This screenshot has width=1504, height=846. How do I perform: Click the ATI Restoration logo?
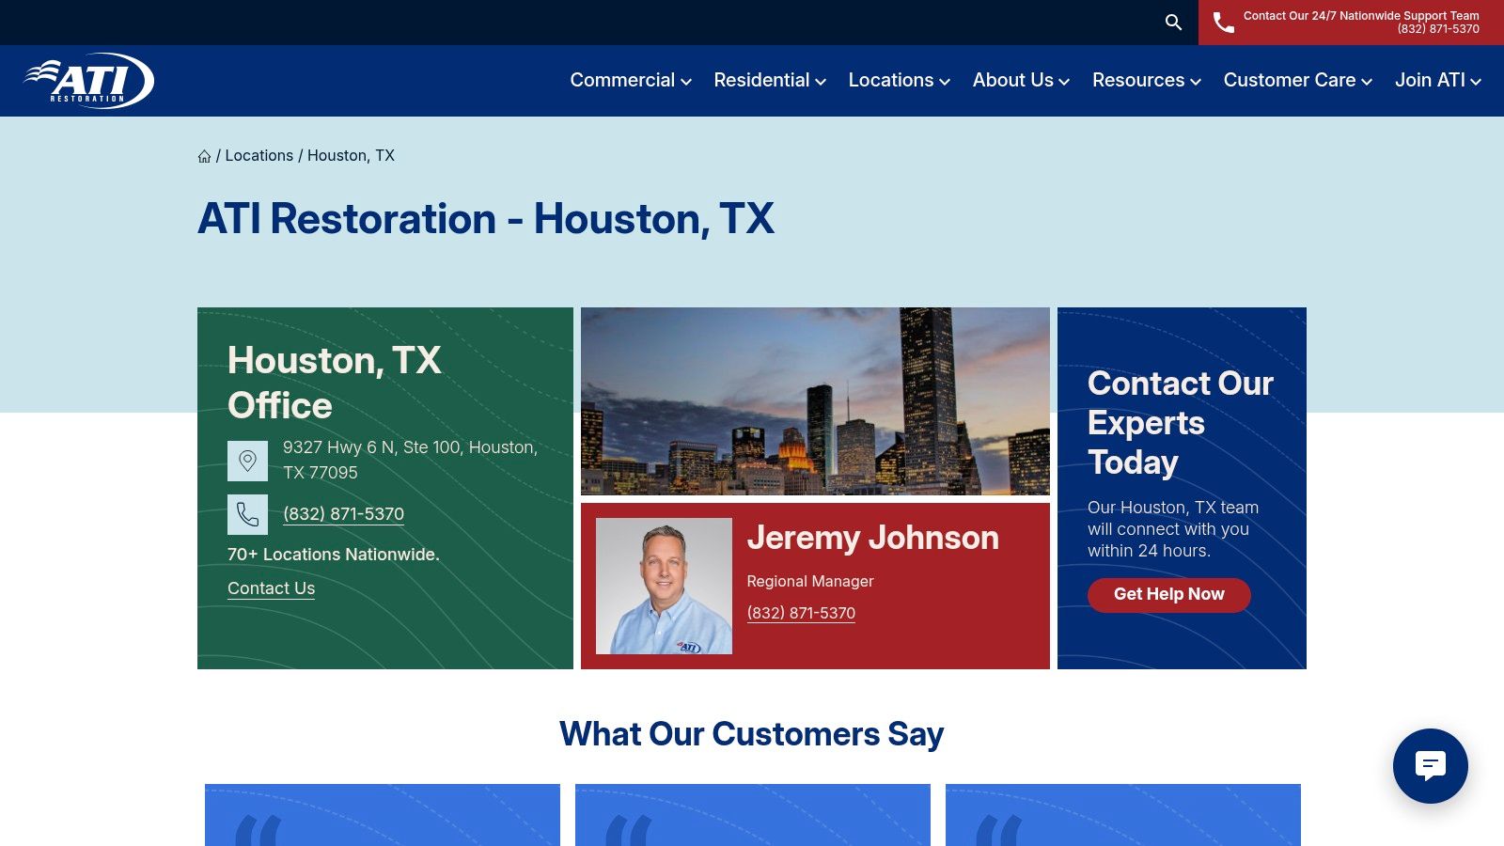[x=89, y=81]
